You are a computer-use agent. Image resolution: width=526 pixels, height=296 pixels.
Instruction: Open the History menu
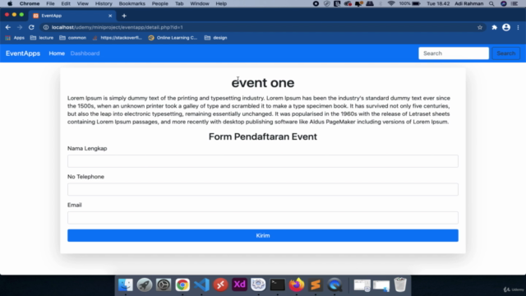(104, 3)
